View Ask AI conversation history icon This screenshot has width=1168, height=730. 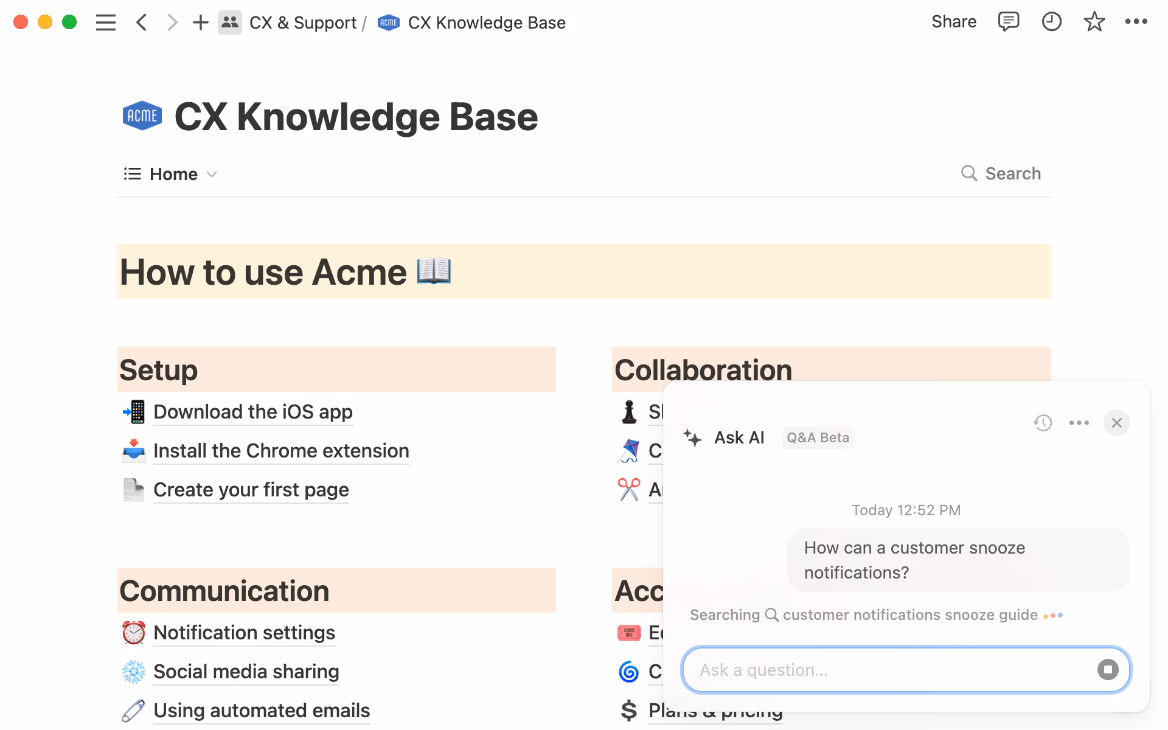click(1044, 423)
